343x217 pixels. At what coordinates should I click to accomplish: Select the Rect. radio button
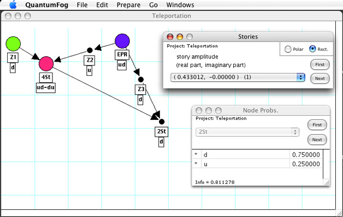pyautogui.click(x=312, y=49)
